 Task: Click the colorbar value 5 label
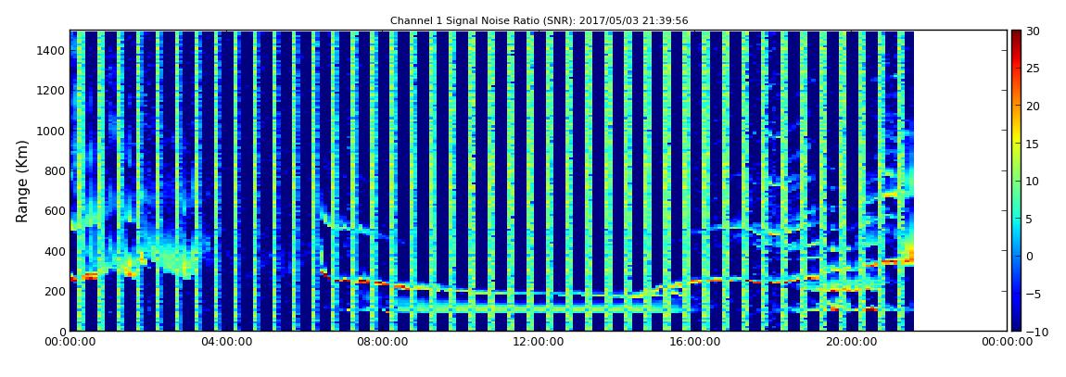[1029, 219]
